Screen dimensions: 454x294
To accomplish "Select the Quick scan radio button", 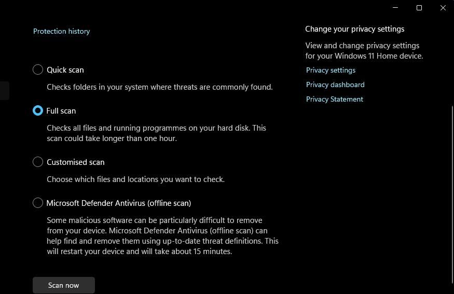I will pyautogui.click(x=38, y=69).
